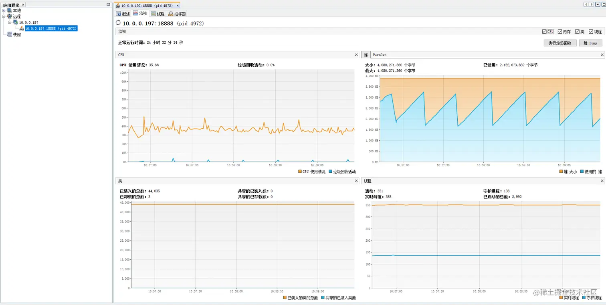Screen dimensions: 606x305
Task: Select the 快照 snapshots icon in the tree
Action: coord(10,34)
